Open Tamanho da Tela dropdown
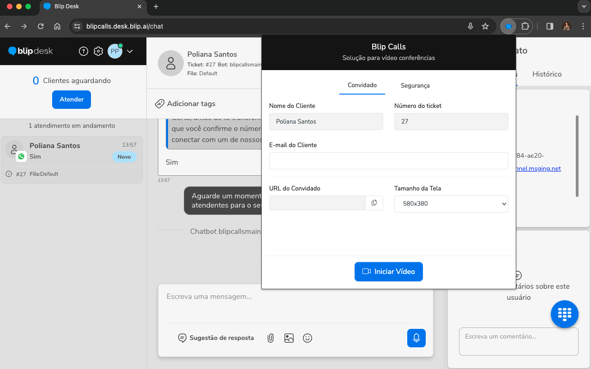The image size is (591, 369). pyautogui.click(x=451, y=203)
